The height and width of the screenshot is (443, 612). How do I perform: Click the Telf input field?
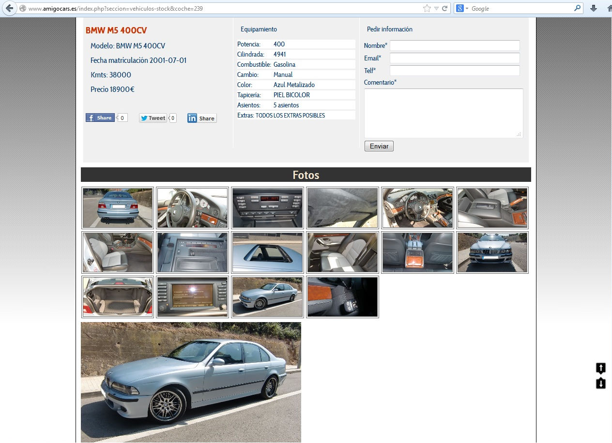tap(455, 71)
